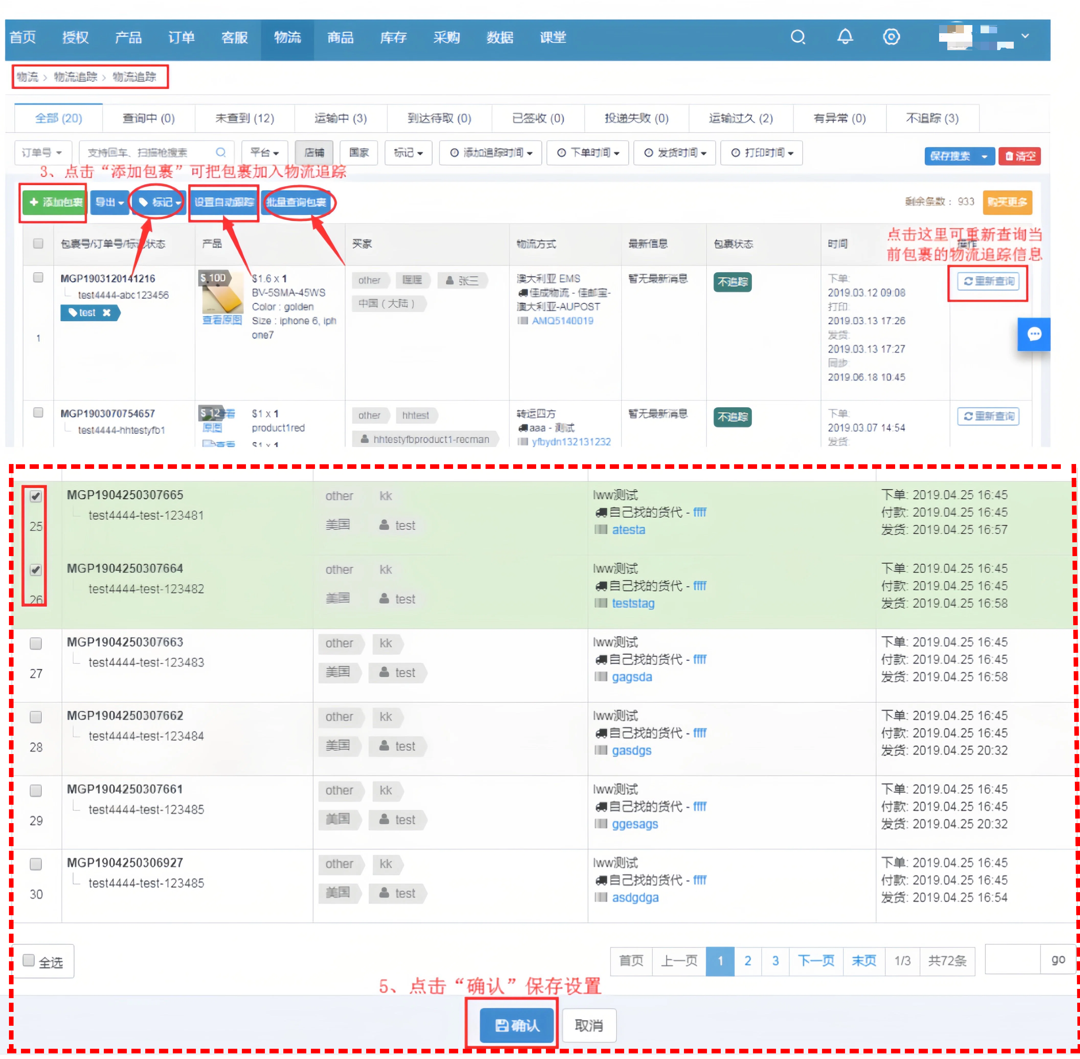Click 重新查询 refresh for first package
The image size is (1080, 1059).
click(988, 281)
